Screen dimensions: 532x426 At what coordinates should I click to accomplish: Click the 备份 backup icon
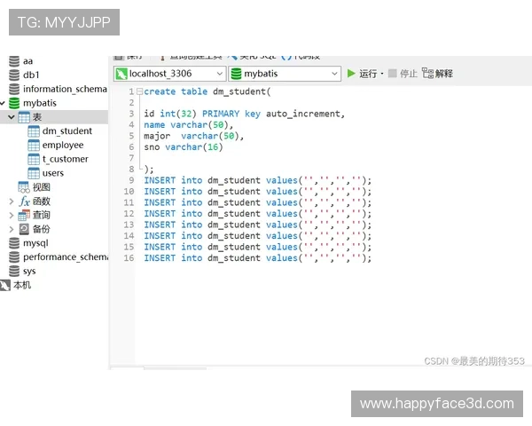pyautogui.click(x=24, y=229)
